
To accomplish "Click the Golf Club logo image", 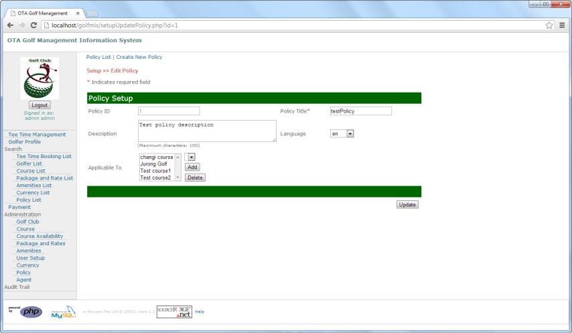I will click(40, 78).
